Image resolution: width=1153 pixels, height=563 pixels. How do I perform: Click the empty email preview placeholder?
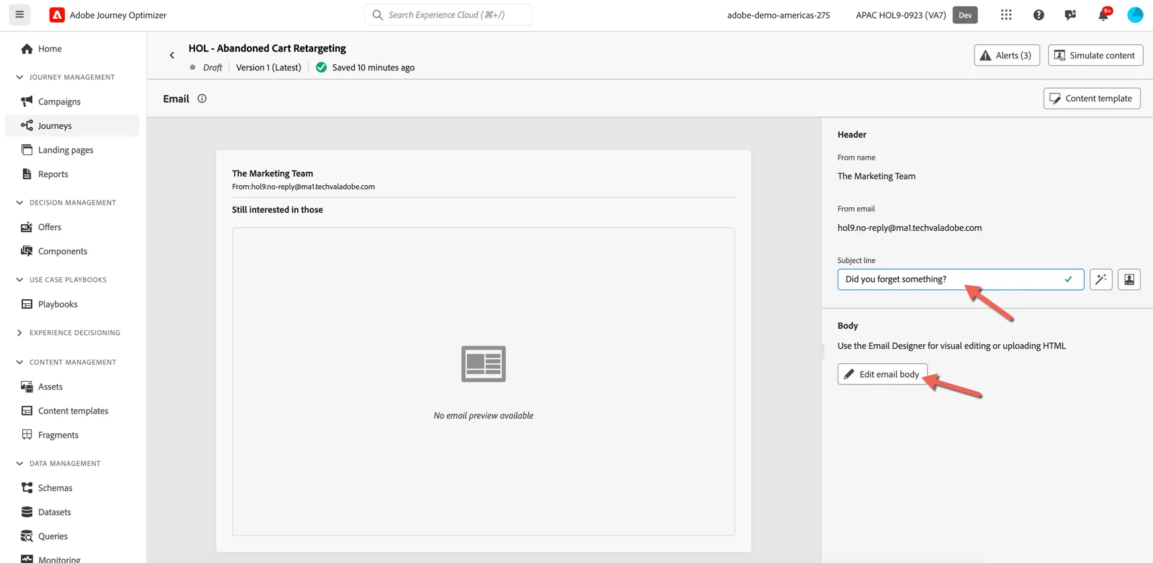[x=484, y=381]
